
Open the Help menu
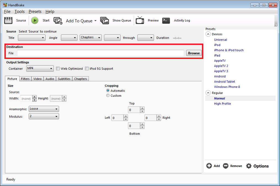(50, 12)
